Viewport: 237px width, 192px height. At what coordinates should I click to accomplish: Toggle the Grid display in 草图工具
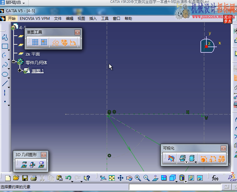coord(35,42)
